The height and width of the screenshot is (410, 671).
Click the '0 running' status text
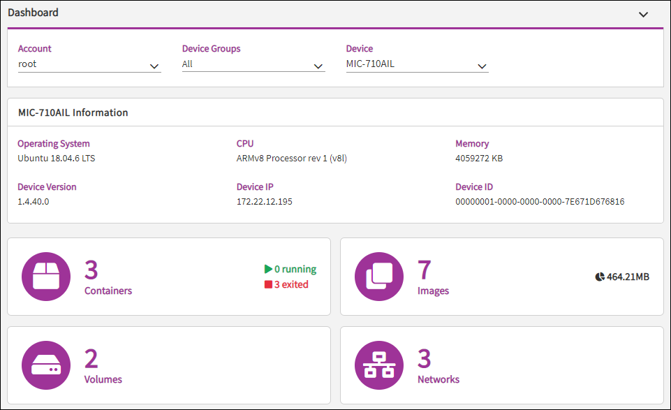(295, 269)
